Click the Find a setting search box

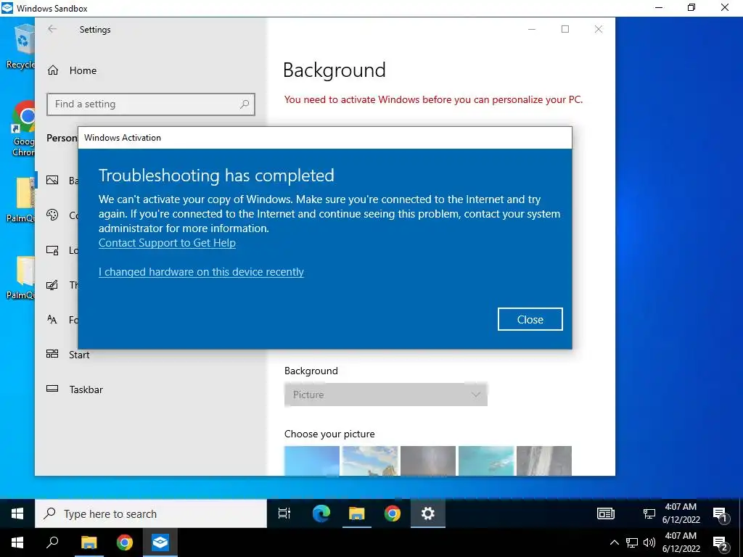(x=151, y=104)
